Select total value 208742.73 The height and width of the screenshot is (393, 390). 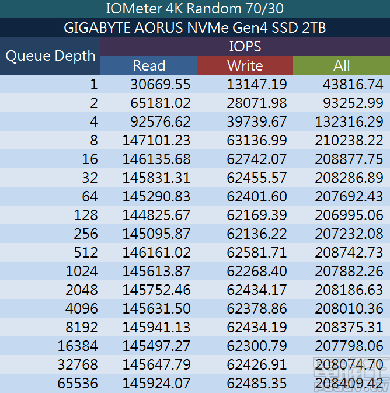tap(349, 252)
